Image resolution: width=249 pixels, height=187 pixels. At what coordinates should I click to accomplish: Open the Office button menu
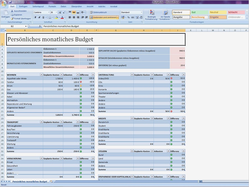(x=3, y=3)
